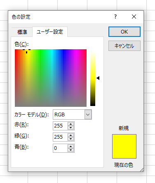This screenshot has width=155, height=183.
Task: Click the 現在の色 label
Action: [124, 165]
